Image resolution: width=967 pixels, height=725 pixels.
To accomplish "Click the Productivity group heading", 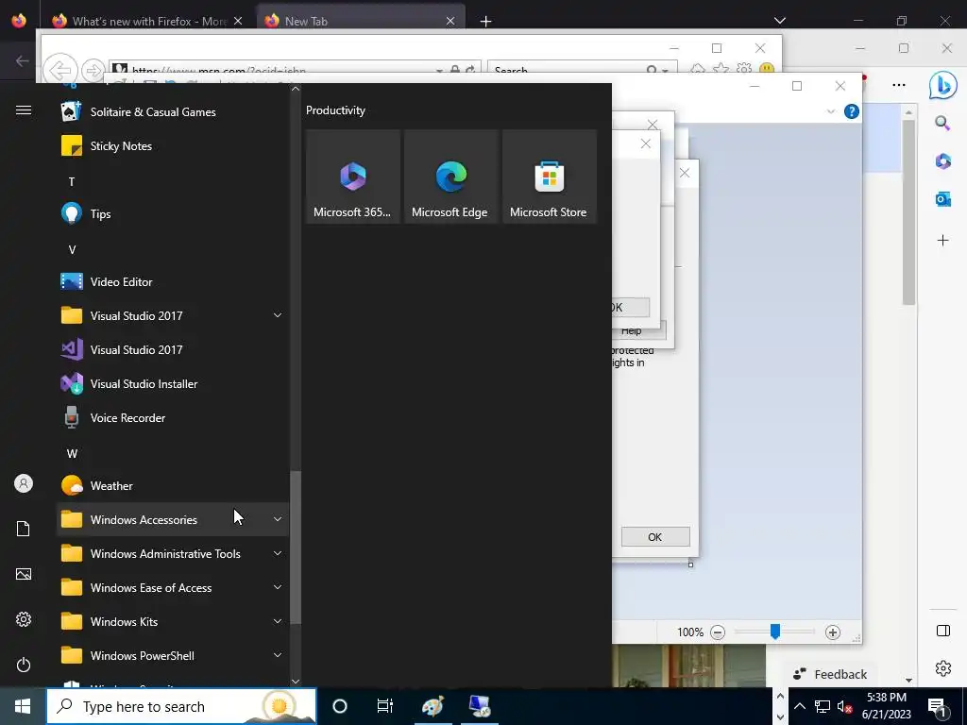I will tap(335, 110).
